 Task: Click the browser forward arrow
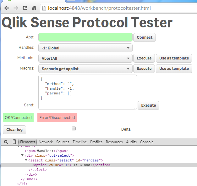(x=16, y=8)
